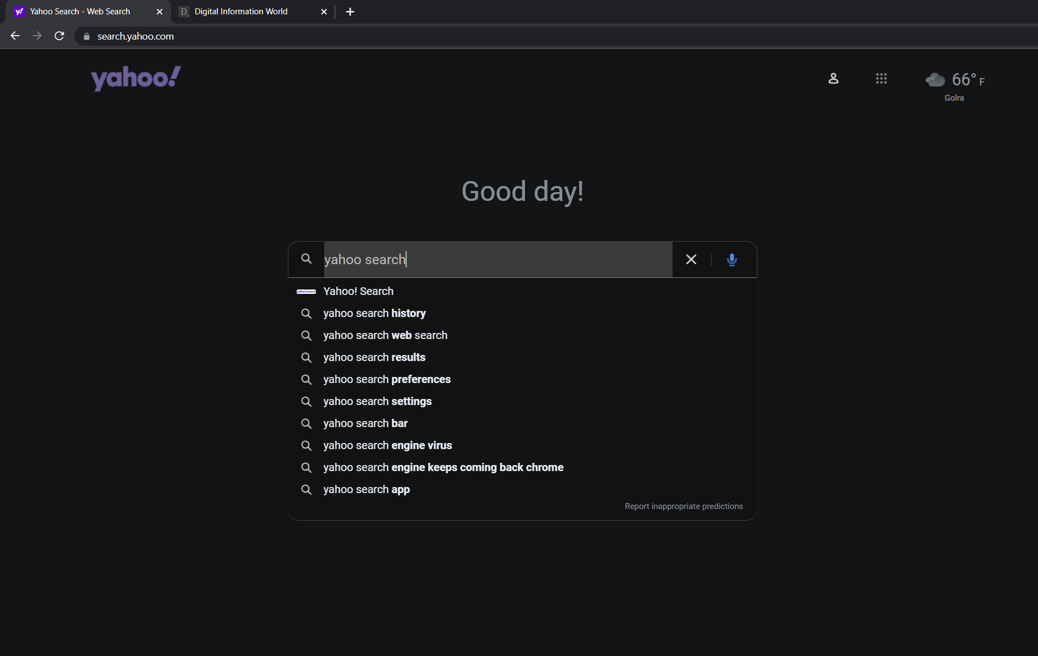Image resolution: width=1038 pixels, height=656 pixels.
Task: Choose 'yahoo search engine virus' suggestion
Action: (x=522, y=445)
